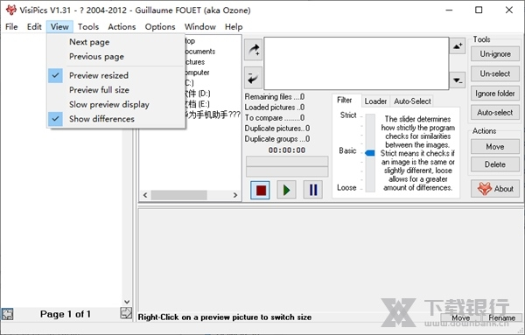Open the Window menu

[x=199, y=27]
